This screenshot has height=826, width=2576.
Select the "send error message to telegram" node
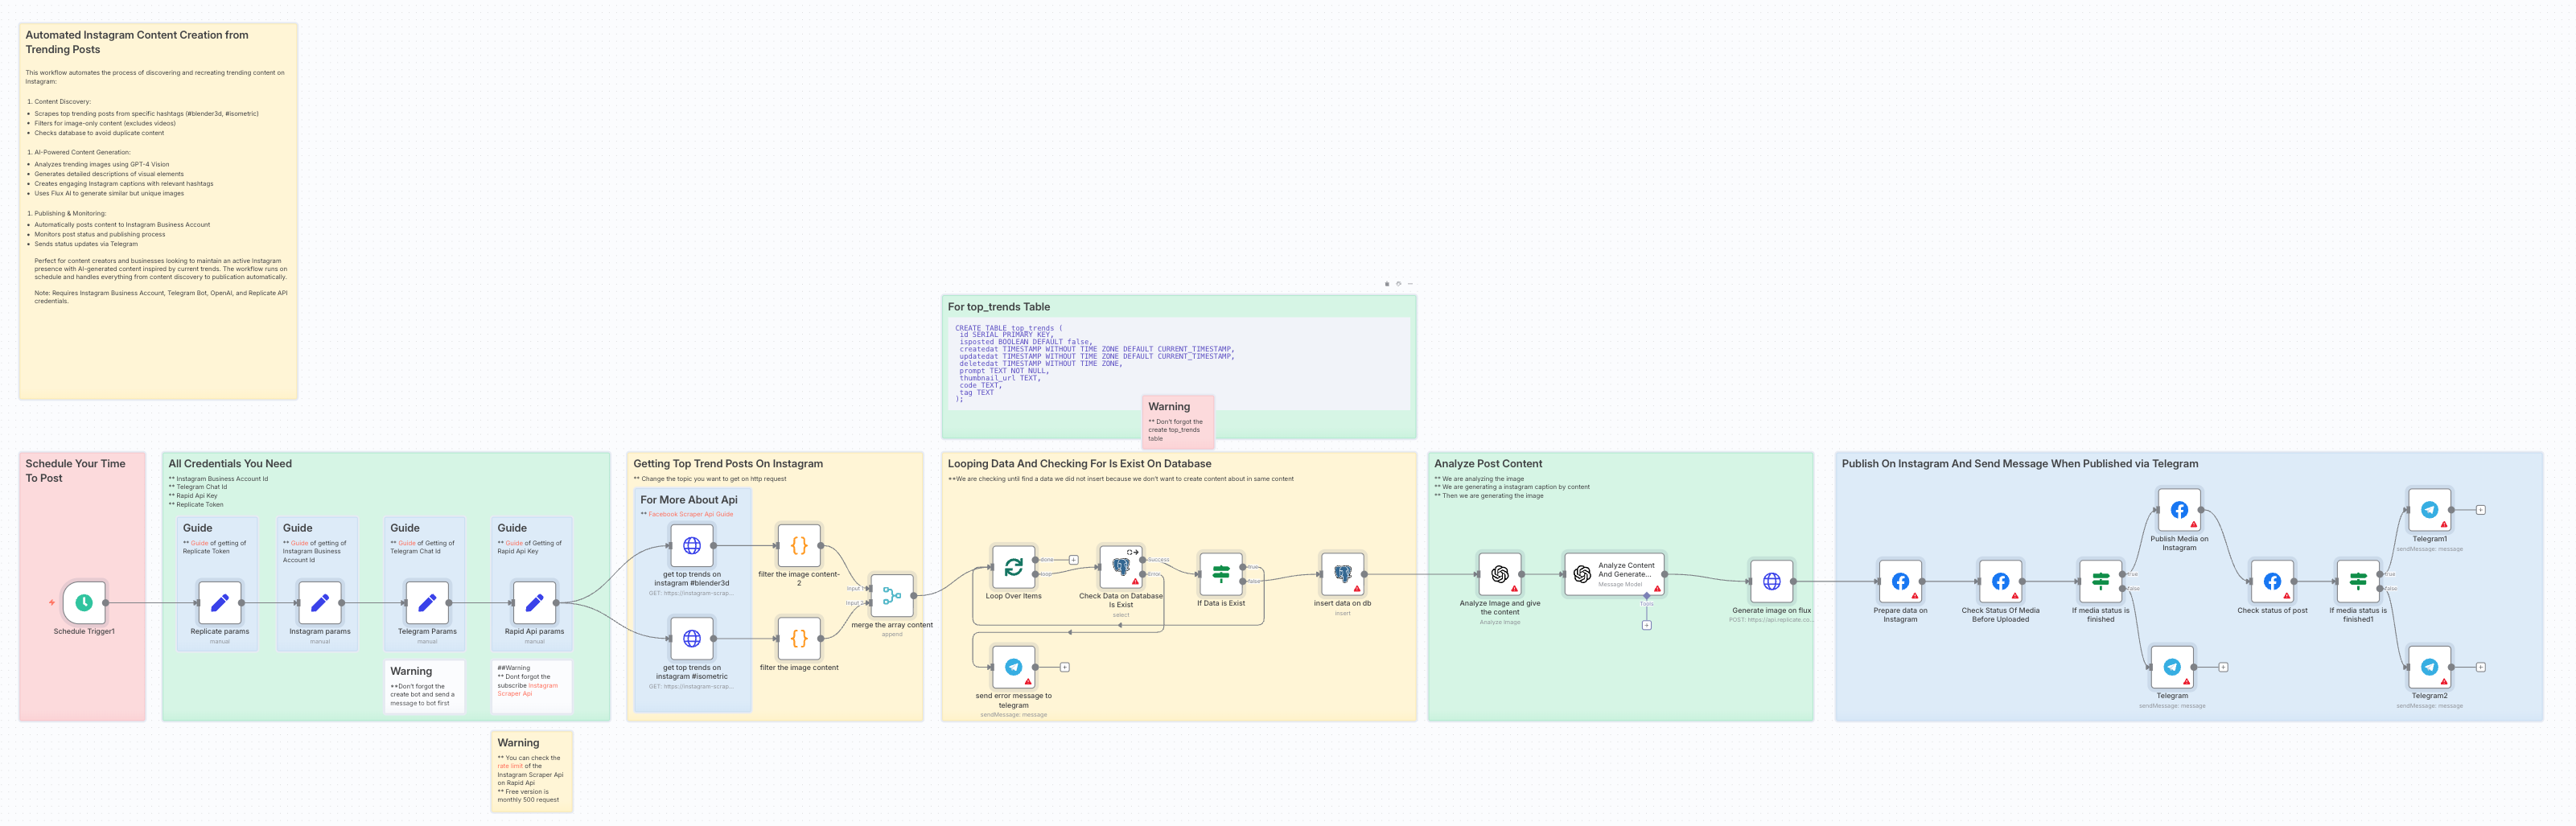pos(1013,666)
